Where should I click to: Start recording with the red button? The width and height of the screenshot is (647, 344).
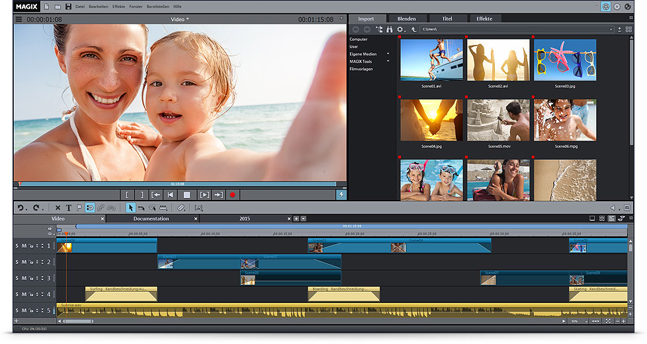(x=233, y=195)
